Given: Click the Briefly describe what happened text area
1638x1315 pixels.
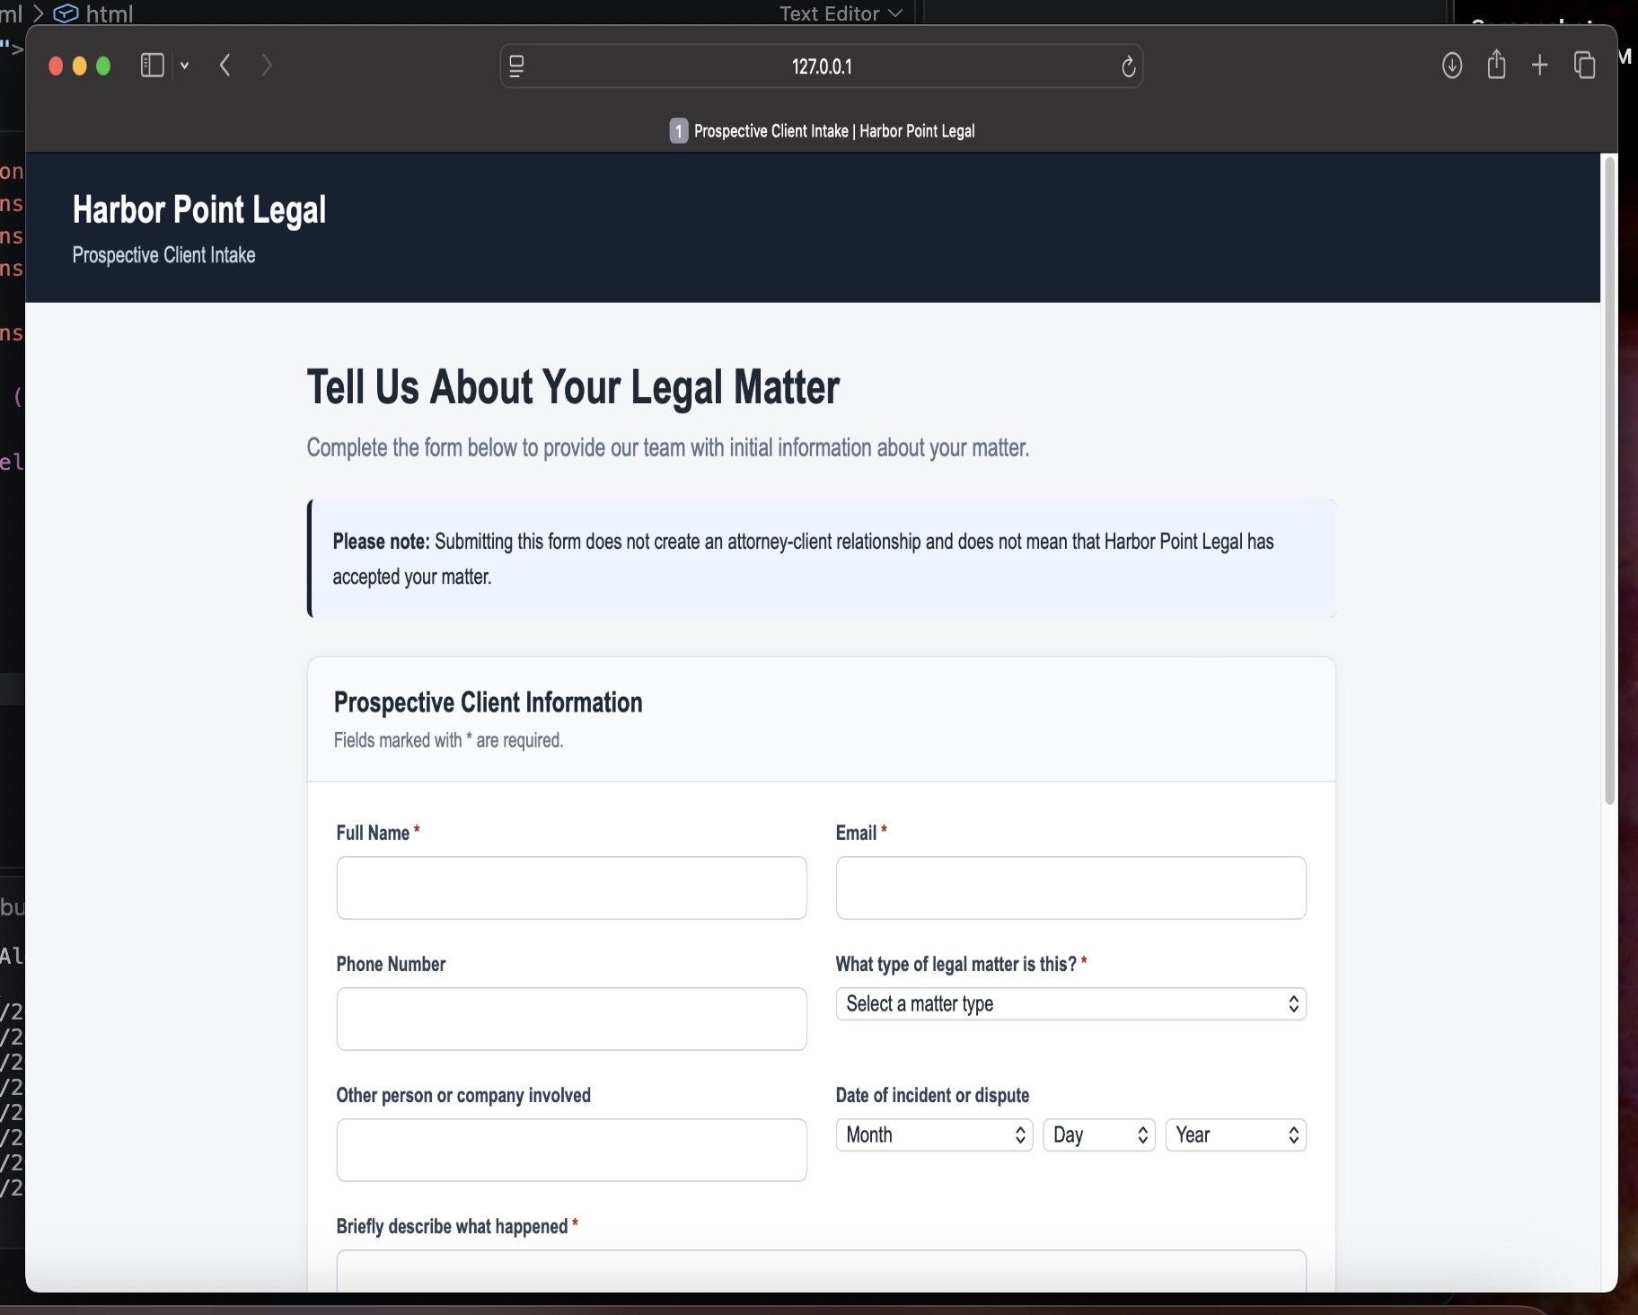Looking at the screenshot, I should point(821,1271).
